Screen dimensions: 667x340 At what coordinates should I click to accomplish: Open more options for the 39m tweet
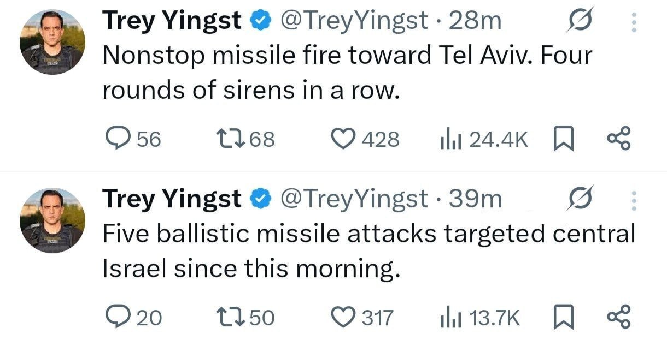[x=634, y=200]
